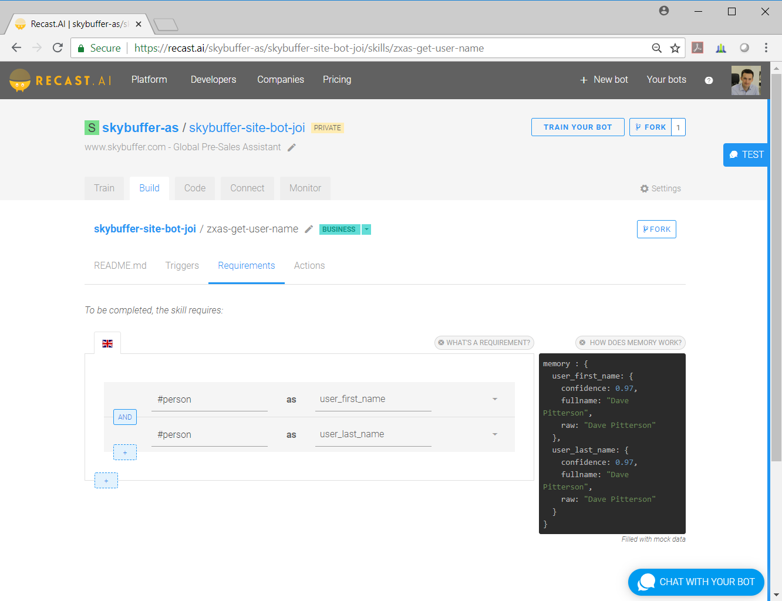
Task: Open Platform menu in navbar
Action: click(149, 80)
